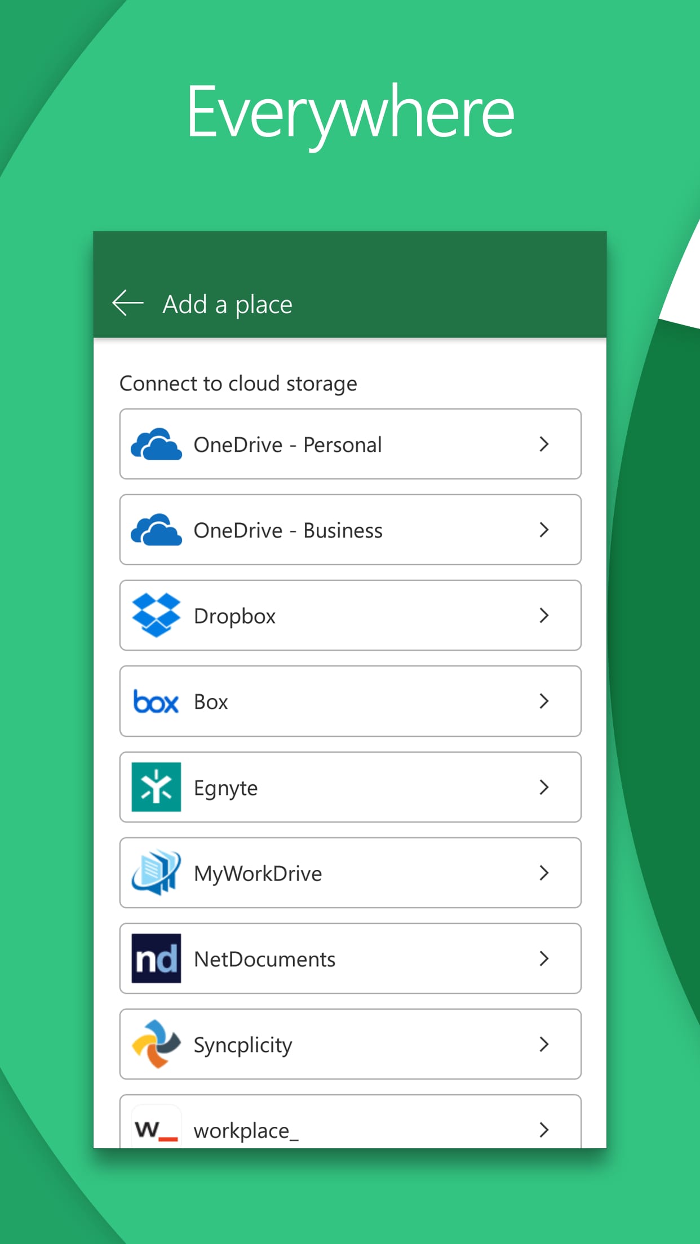Viewport: 700px width, 1244px height.
Task: Click the OneDrive Business cloud icon
Action: [156, 530]
